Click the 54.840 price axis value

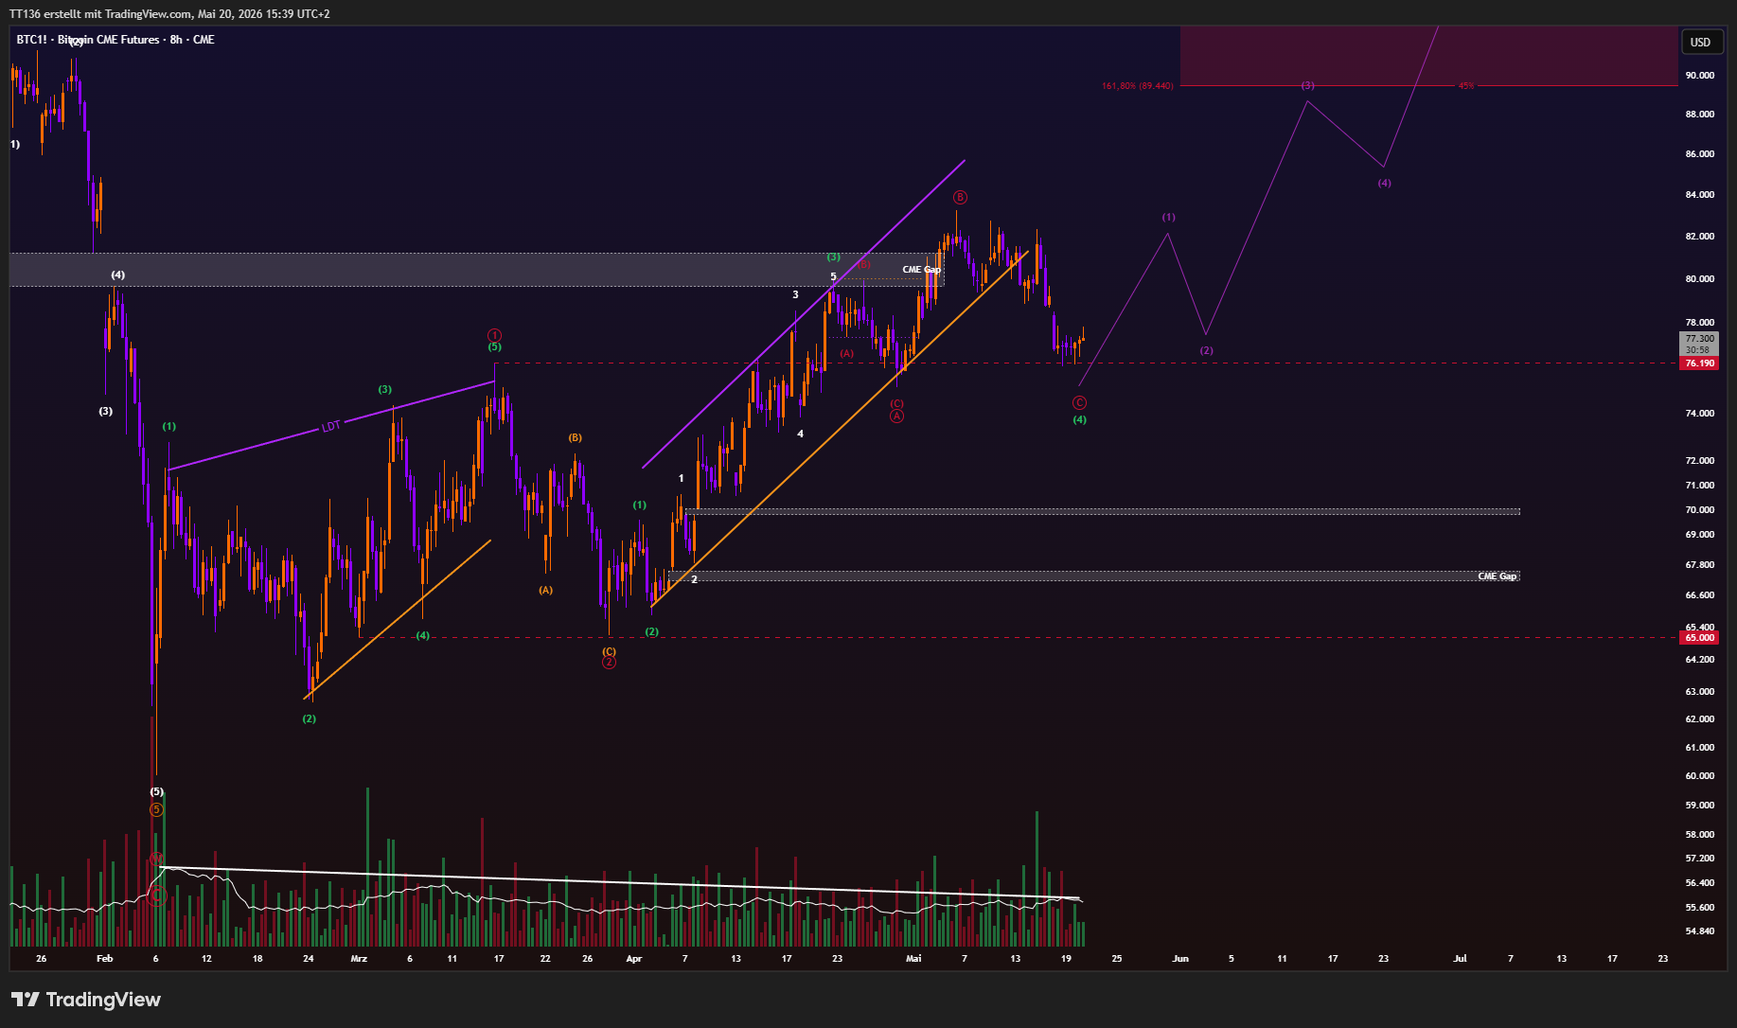[x=1699, y=931]
